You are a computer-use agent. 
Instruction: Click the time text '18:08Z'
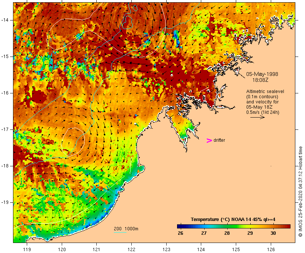[x=260, y=80]
